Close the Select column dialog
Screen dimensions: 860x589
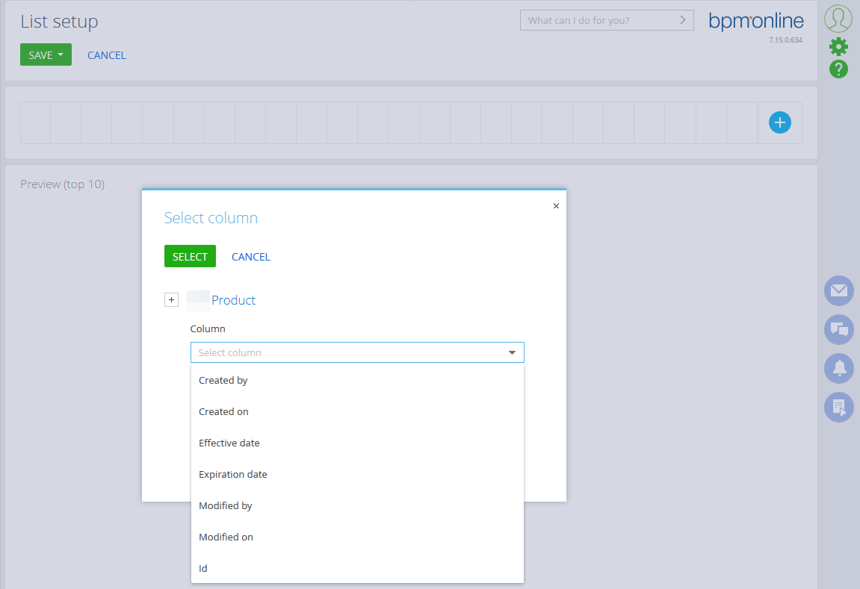(556, 206)
